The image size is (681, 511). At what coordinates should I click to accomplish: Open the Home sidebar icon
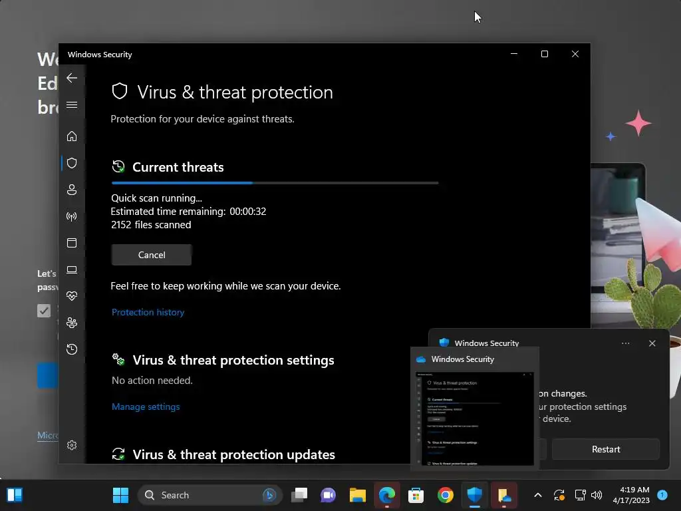coord(72,136)
